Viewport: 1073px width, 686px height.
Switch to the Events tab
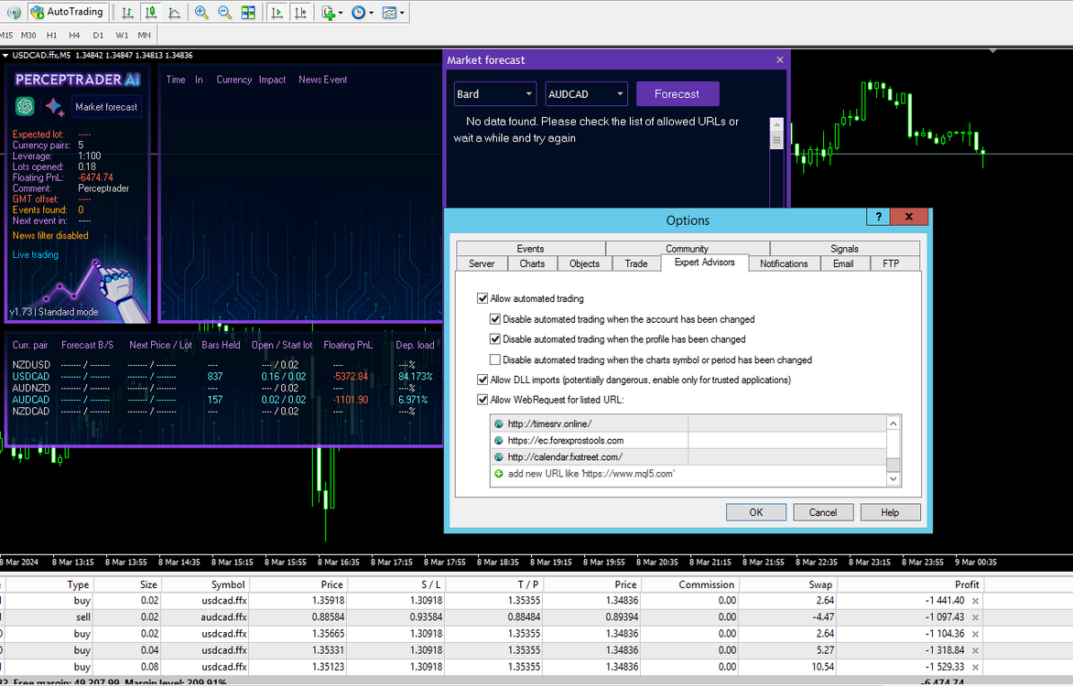tap(530, 248)
